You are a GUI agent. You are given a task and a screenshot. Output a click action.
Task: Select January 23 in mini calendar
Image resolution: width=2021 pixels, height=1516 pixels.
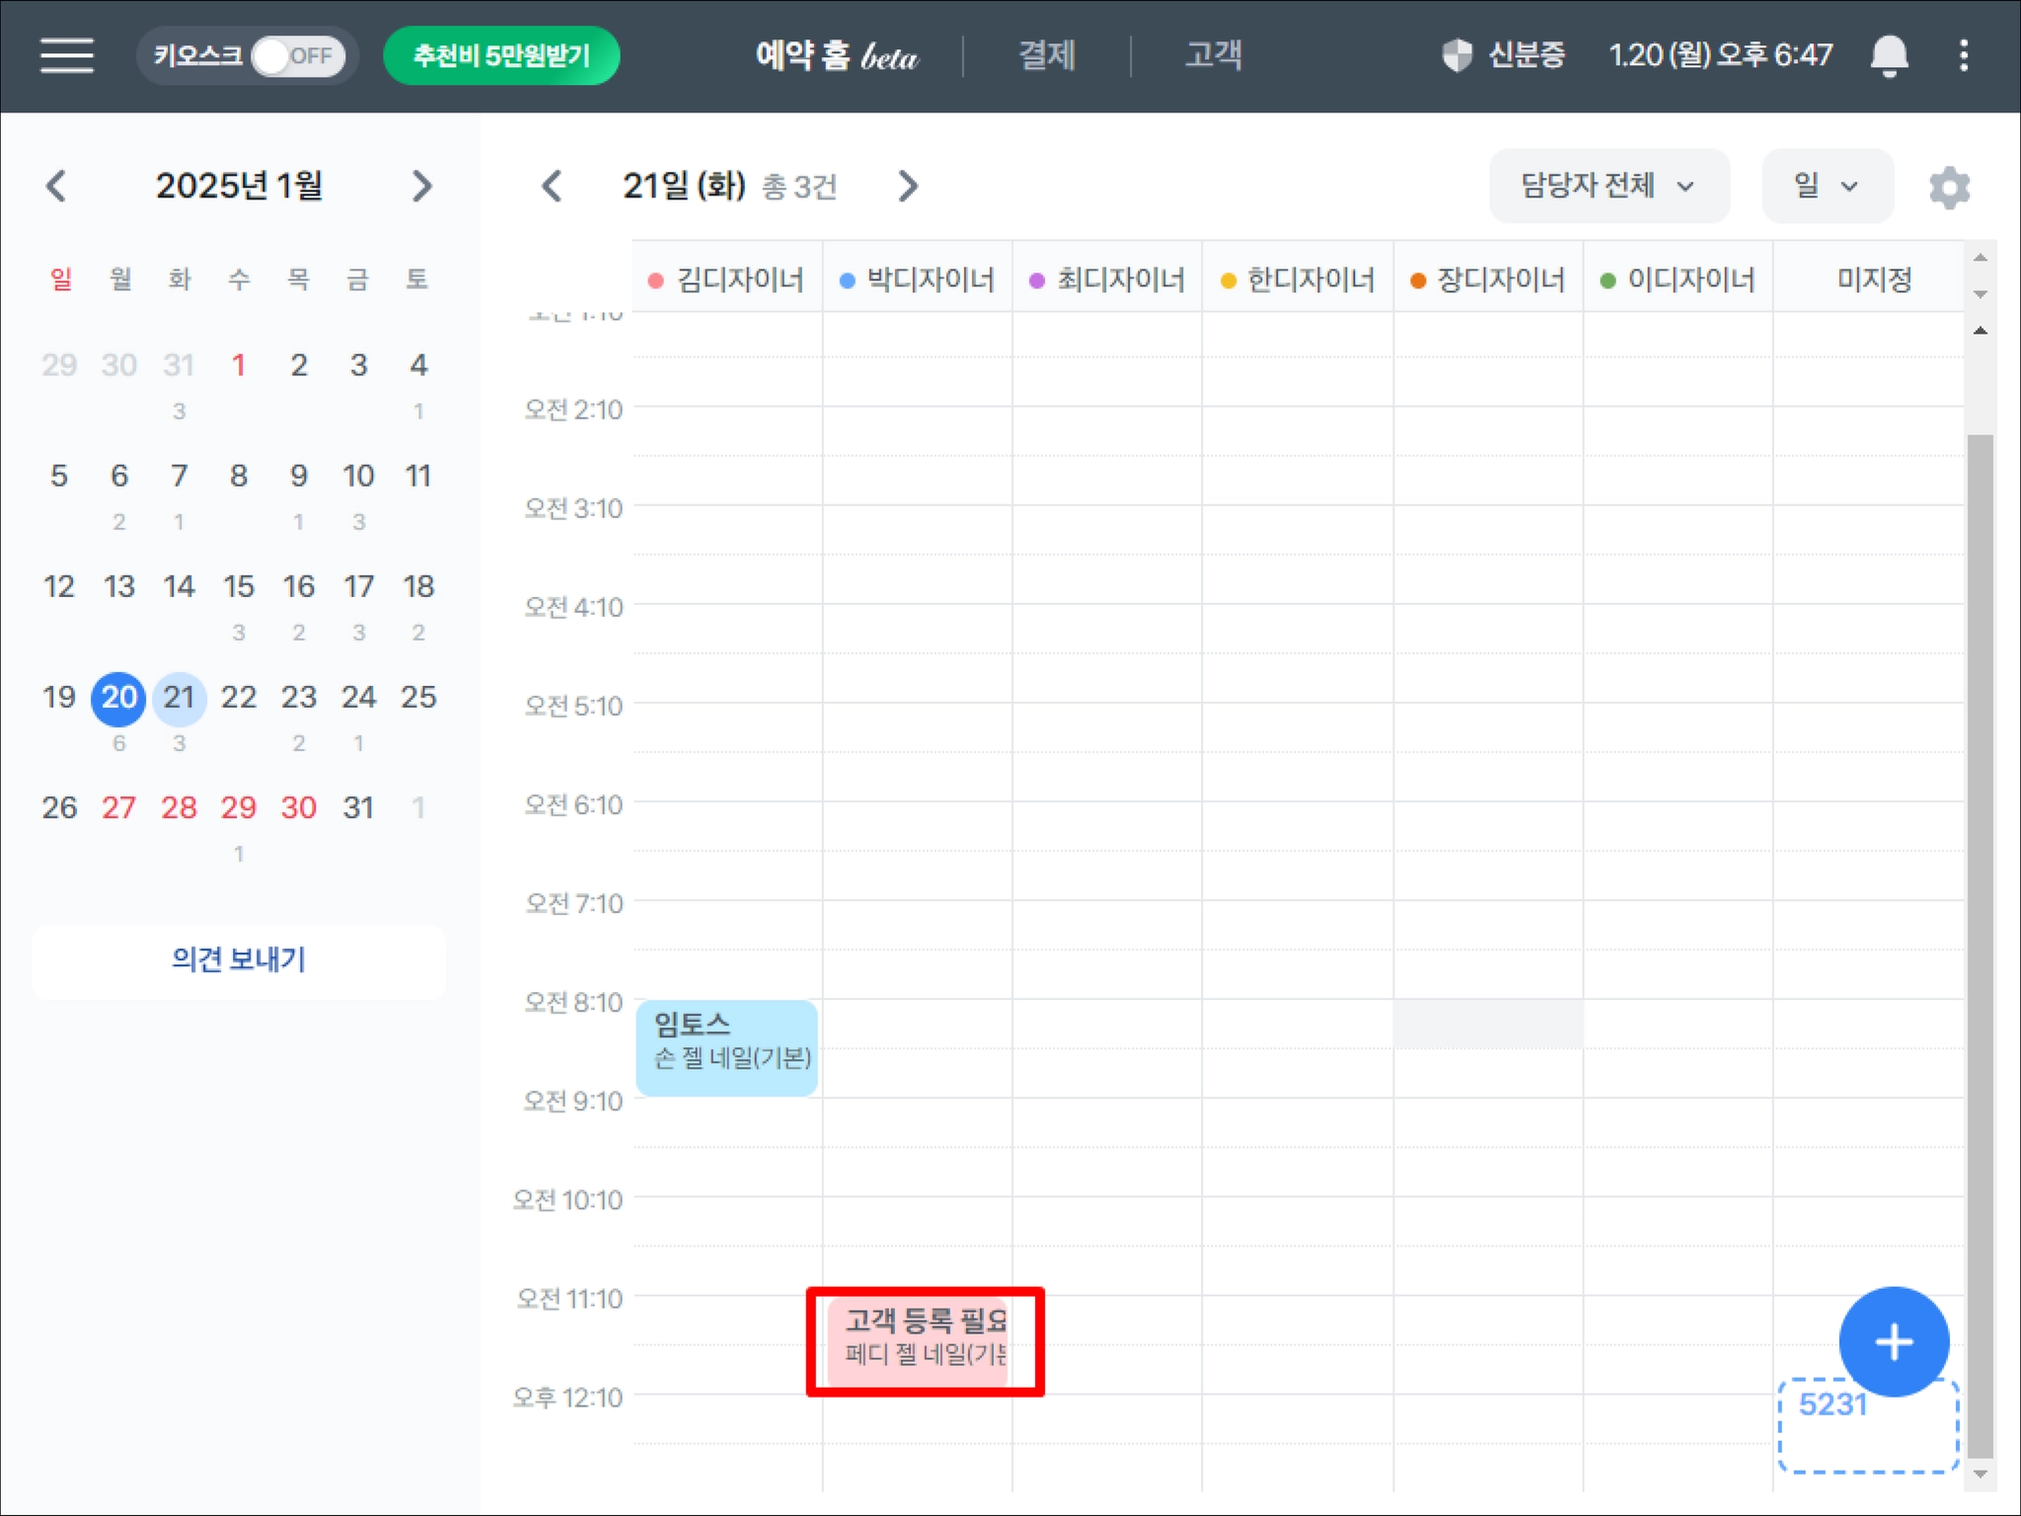tap(298, 698)
